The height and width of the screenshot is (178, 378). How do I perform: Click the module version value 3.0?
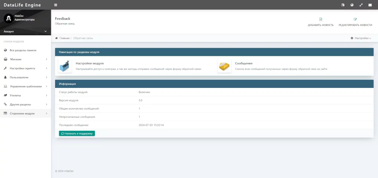pos(140,100)
